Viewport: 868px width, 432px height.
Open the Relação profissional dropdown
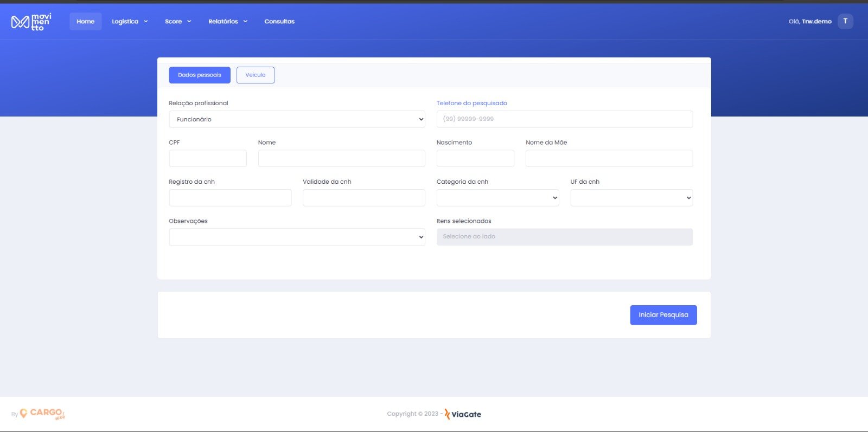[297, 119]
